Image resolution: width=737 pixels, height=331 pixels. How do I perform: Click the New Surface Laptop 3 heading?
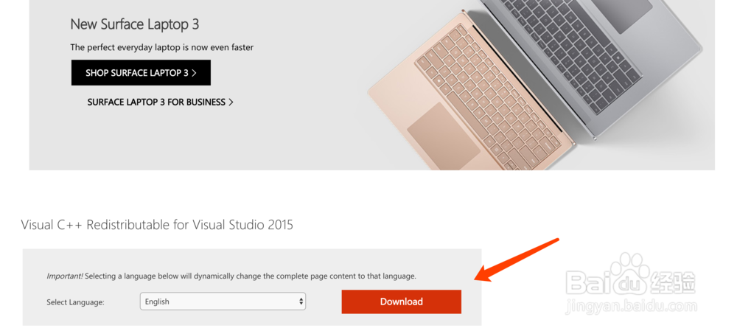click(134, 24)
